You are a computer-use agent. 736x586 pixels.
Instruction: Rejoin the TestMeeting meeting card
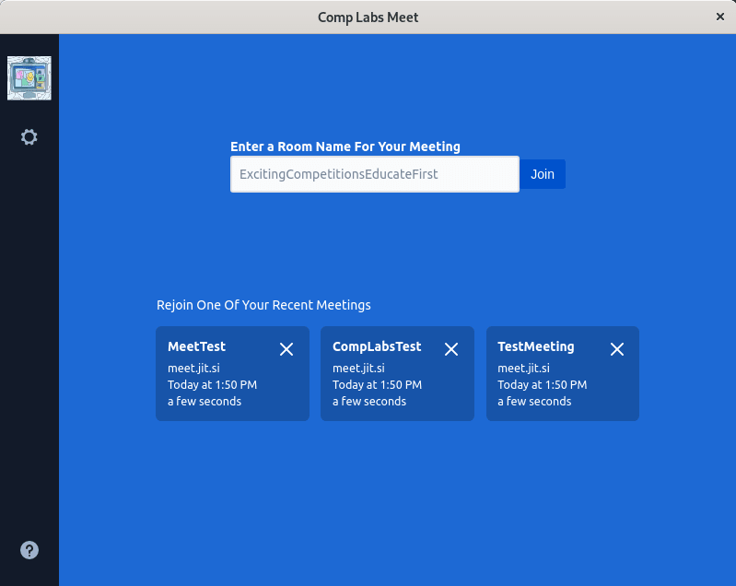pyautogui.click(x=562, y=374)
